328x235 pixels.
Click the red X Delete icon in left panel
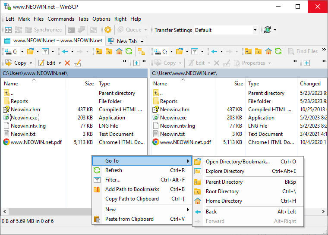pyautogui.click(x=67, y=63)
